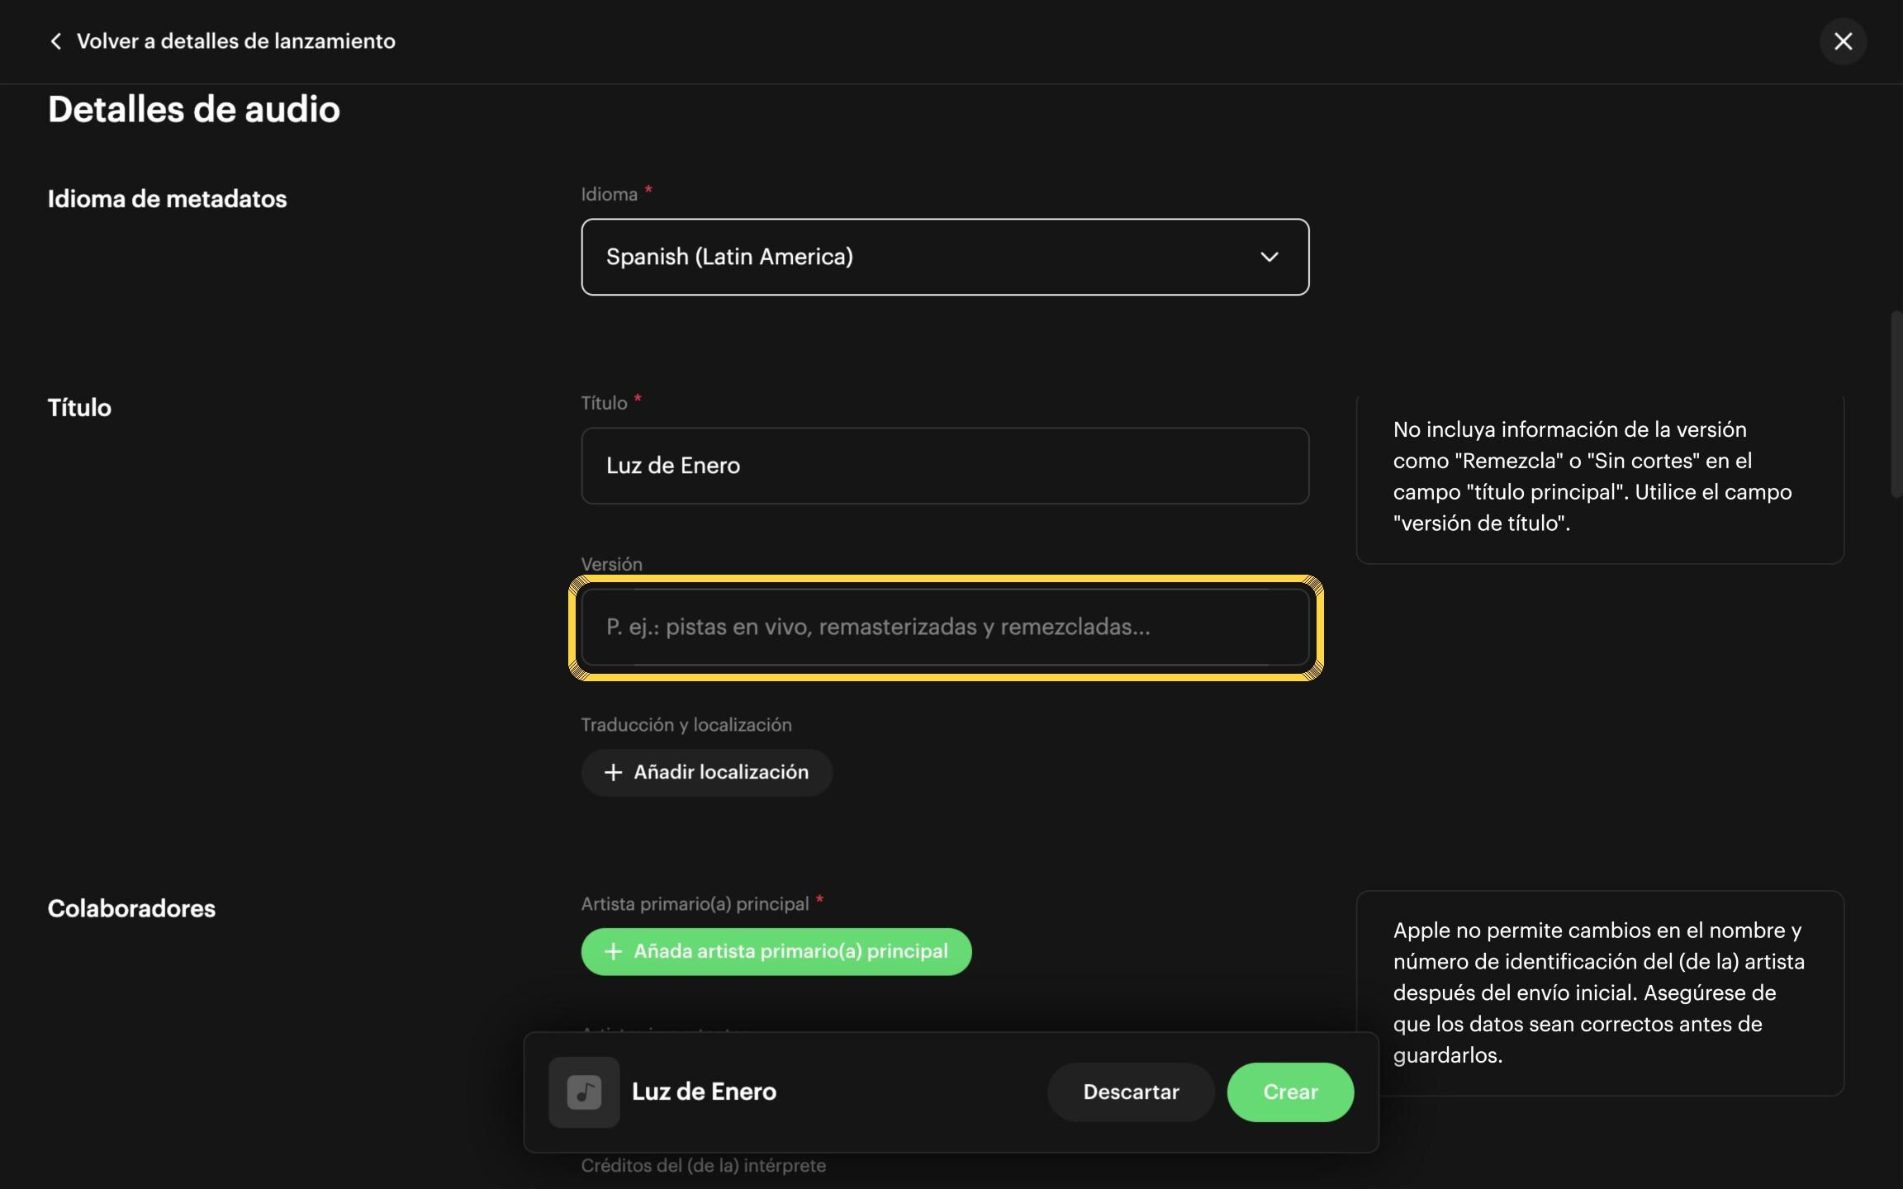
Task: Click the music note track thumbnail
Action: pos(584,1092)
